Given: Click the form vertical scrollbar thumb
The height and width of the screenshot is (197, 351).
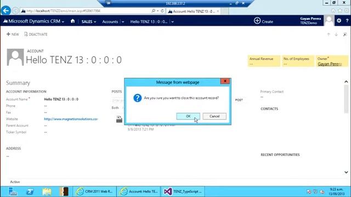Looking at the screenshot, I should [x=346, y=99].
